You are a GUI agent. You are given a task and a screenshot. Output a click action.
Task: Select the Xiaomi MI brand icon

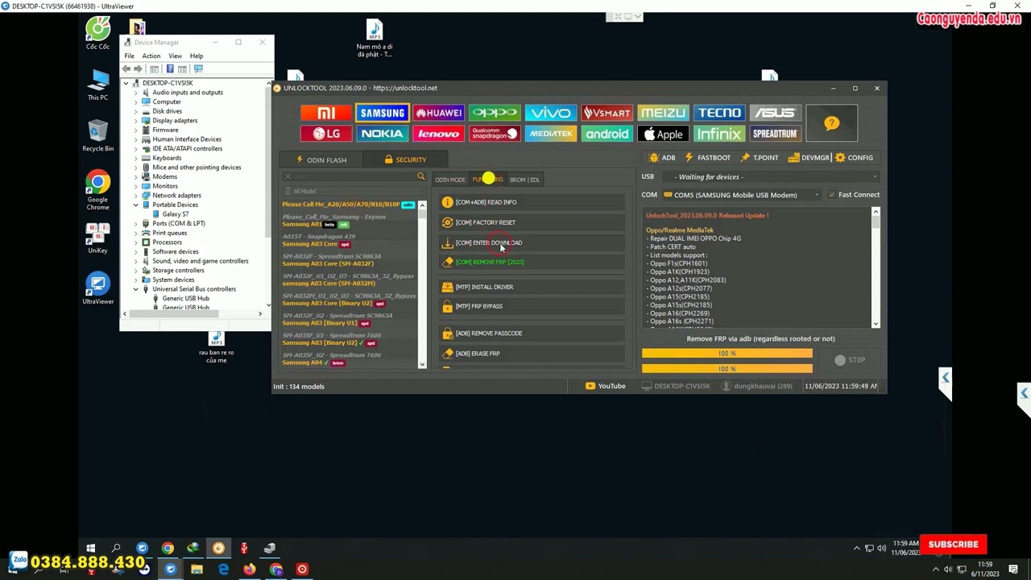325,114
